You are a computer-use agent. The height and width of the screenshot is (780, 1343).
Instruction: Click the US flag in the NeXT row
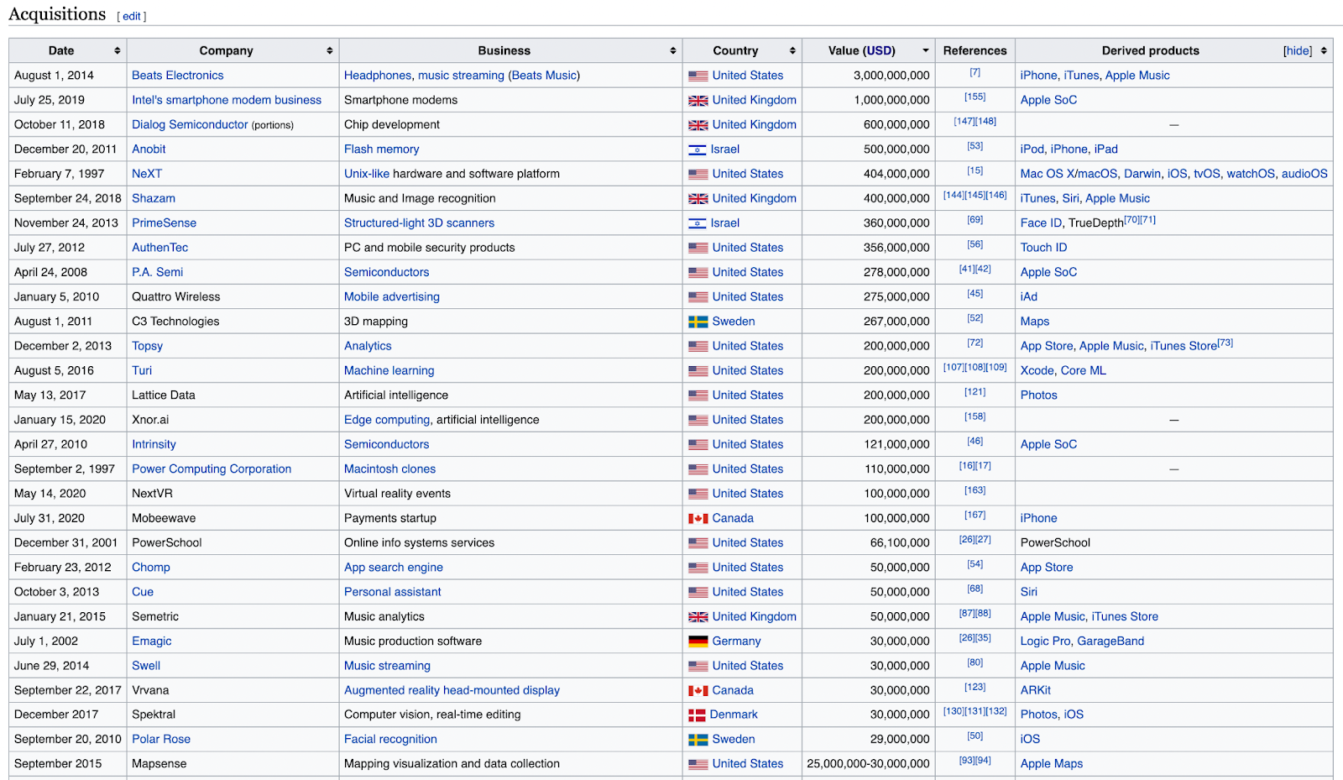tap(698, 175)
